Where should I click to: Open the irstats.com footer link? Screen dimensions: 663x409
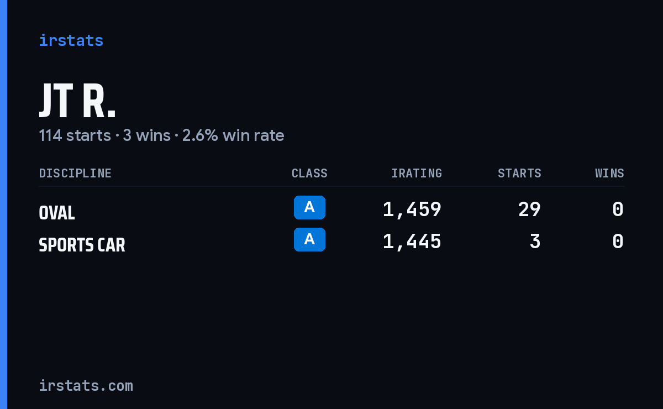pyautogui.click(x=86, y=385)
